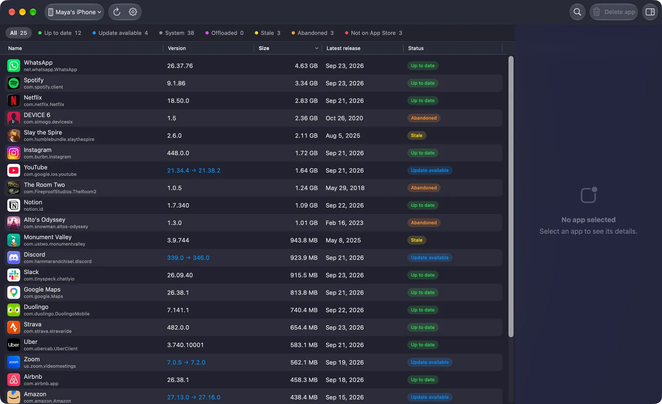Screen dimensions: 662x404
Task: Click the DEVICE 6 app icon
Action: coord(14,118)
